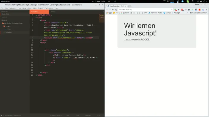This screenshot has width=209, height=117.
Task: Open the Help menu in Sublime Text
Action: (x=57, y=8)
